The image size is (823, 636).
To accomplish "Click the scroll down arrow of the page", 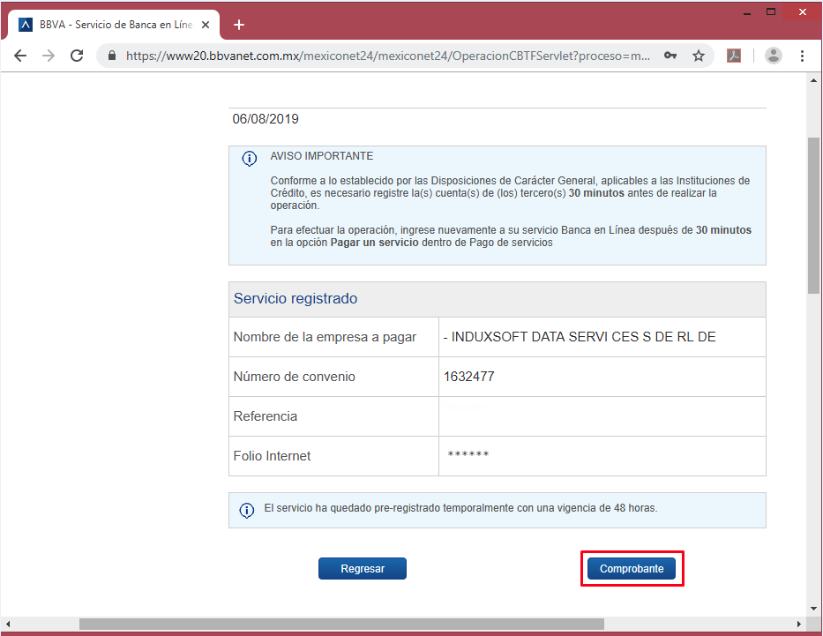I will point(814,608).
